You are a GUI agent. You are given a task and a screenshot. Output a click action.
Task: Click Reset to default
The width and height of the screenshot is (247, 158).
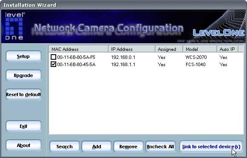click(x=23, y=94)
